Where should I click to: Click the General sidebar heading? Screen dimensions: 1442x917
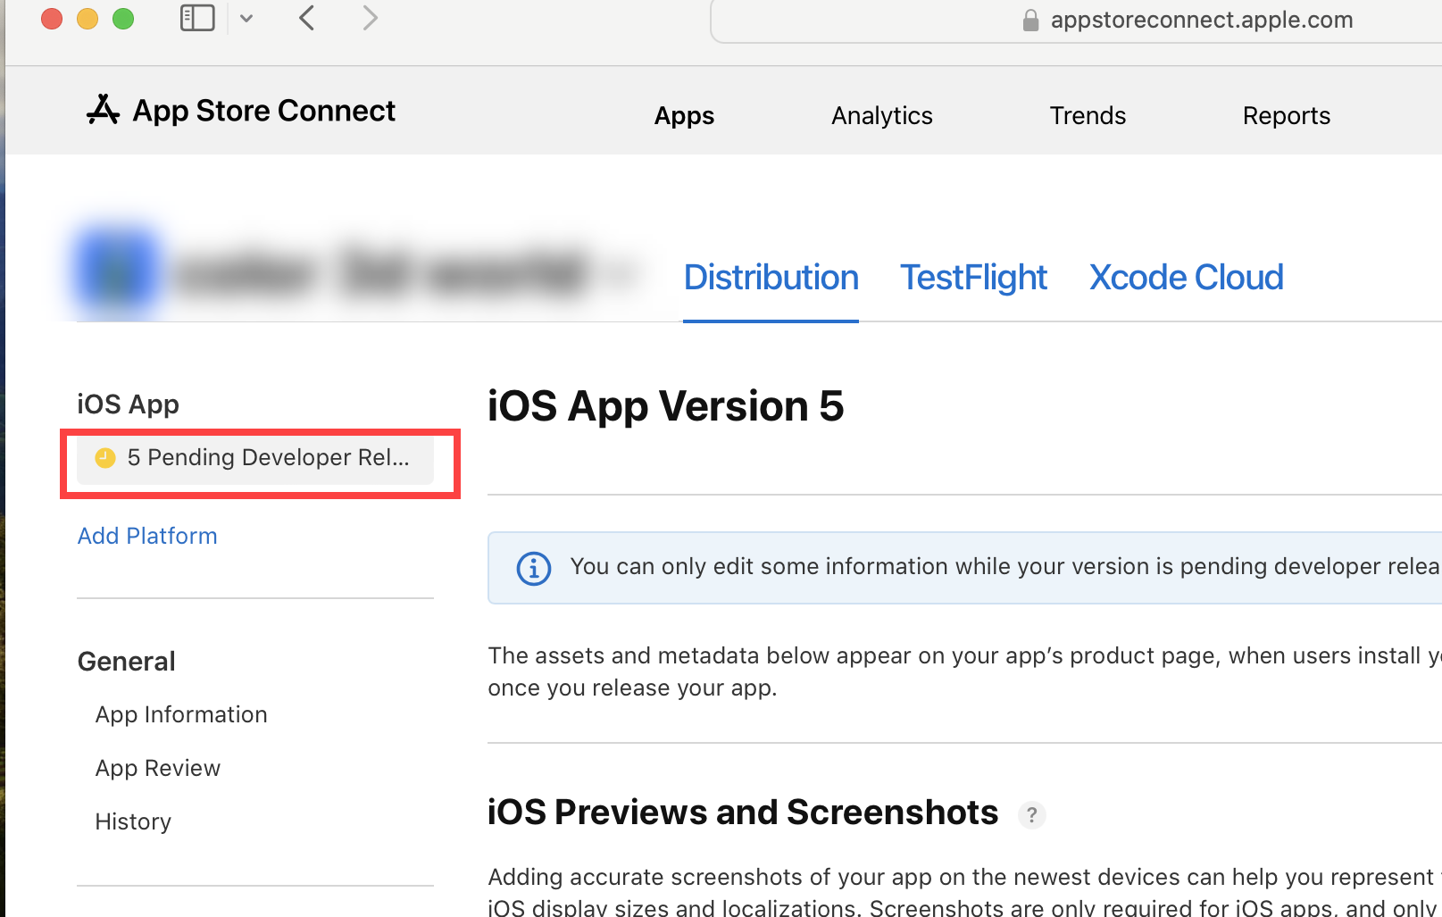(x=126, y=662)
